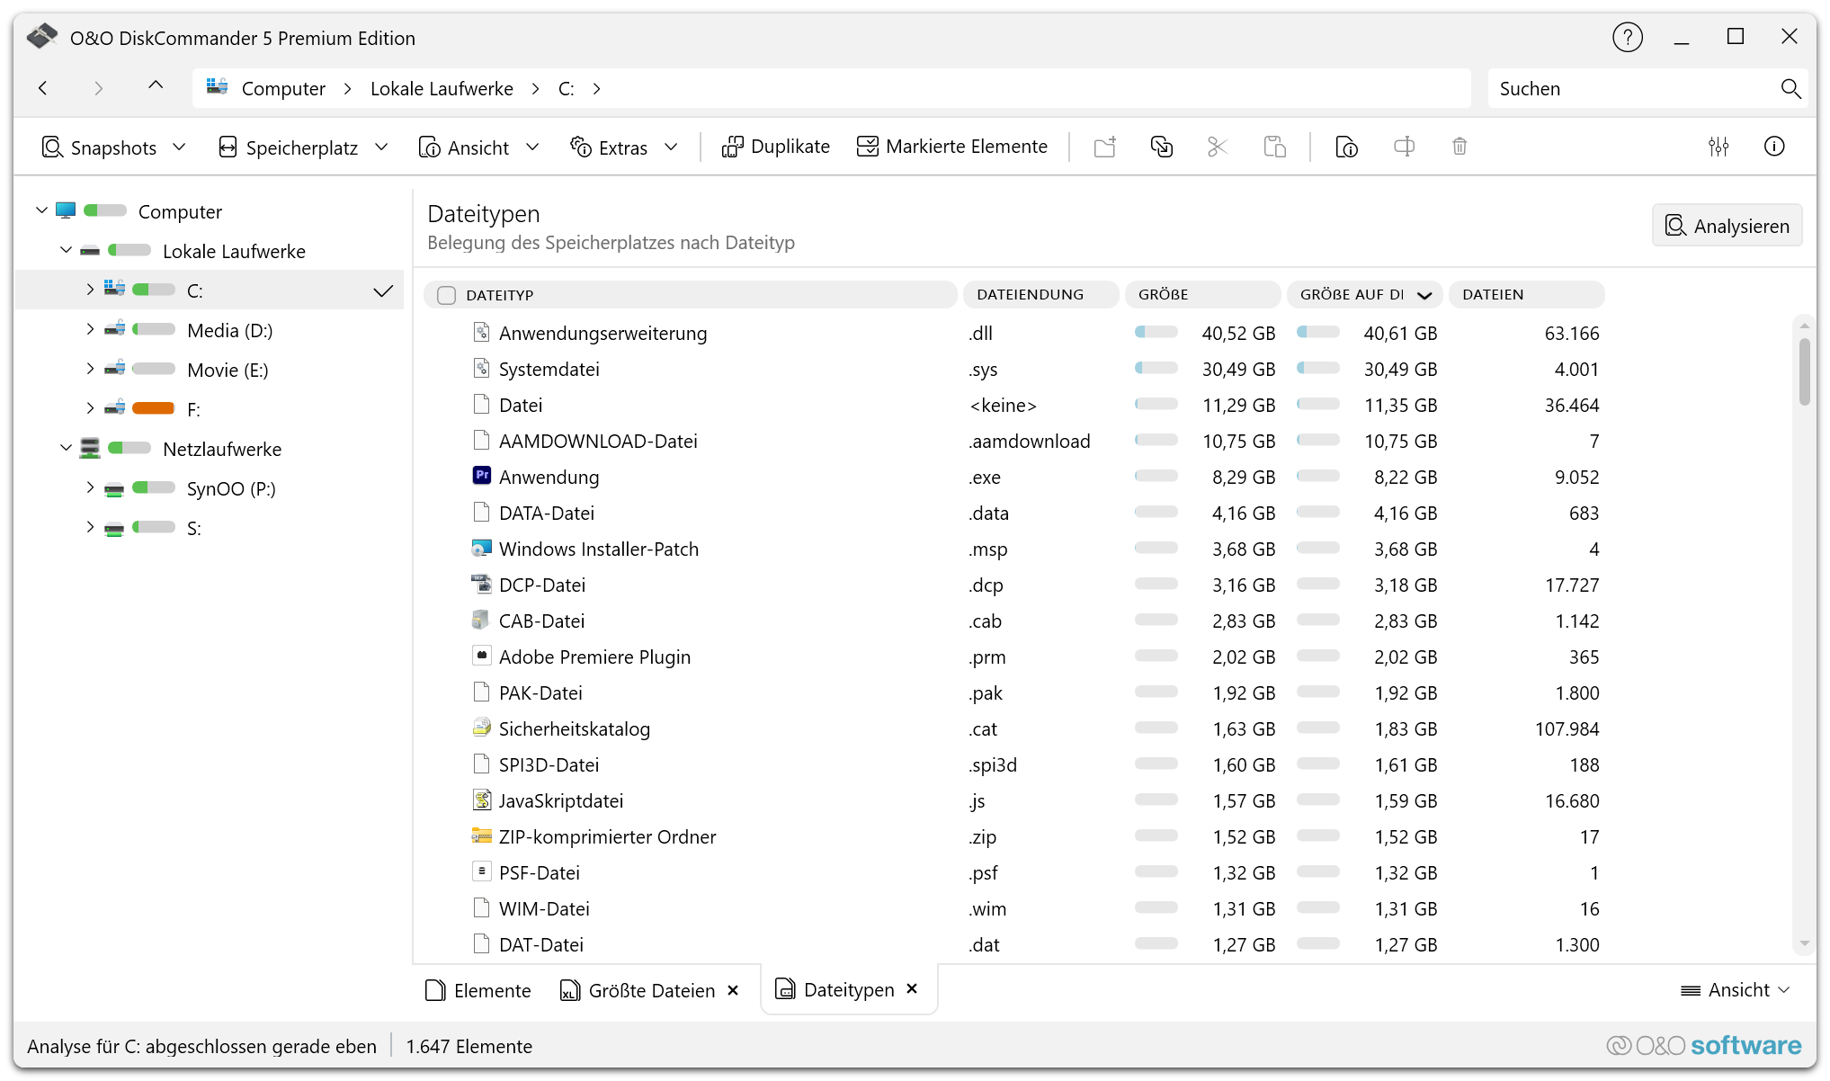Click the Analysieren button
The image size is (1830, 1081).
[x=1727, y=226]
